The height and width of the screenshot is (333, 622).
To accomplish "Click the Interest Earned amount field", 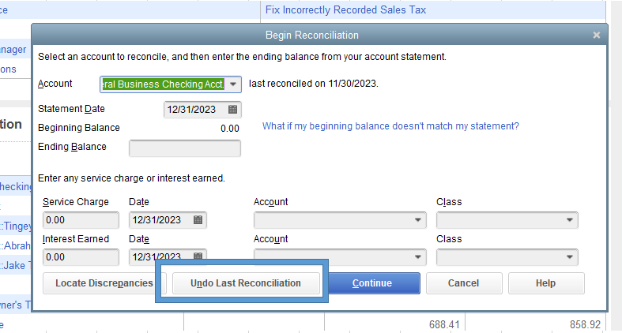I will point(81,256).
